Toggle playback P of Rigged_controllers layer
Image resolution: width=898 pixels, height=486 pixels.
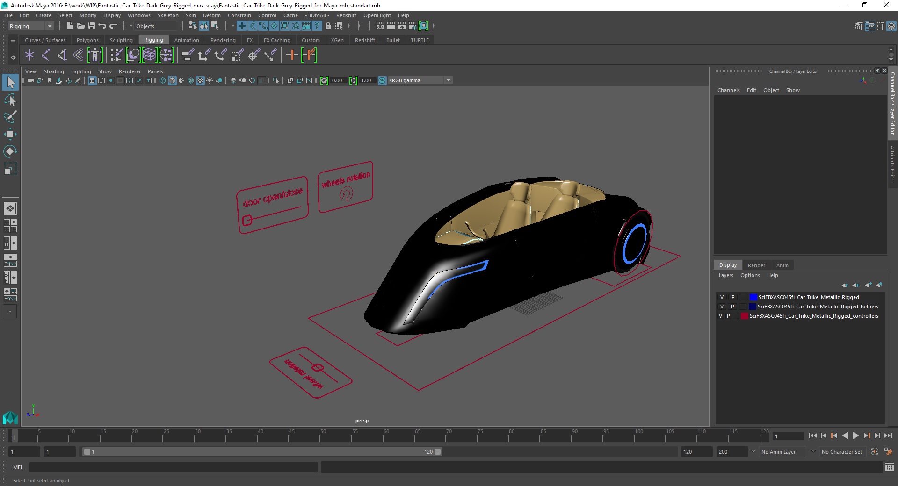(x=728, y=316)
